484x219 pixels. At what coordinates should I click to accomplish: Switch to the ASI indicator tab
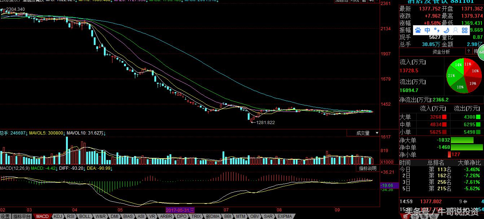(x=141, y=216)
